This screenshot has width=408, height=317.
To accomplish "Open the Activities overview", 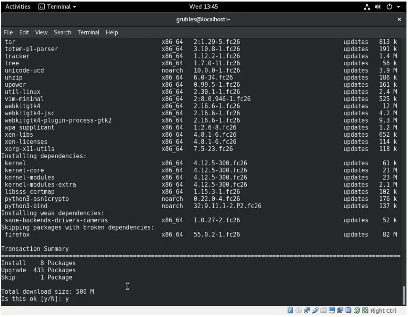I will click(x=18, y=7).
